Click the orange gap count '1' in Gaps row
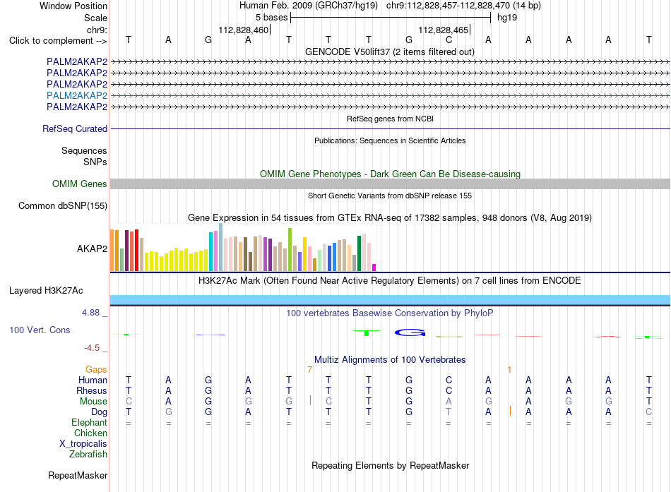Screen dimensions: 671x492 [x=509, y=369]
